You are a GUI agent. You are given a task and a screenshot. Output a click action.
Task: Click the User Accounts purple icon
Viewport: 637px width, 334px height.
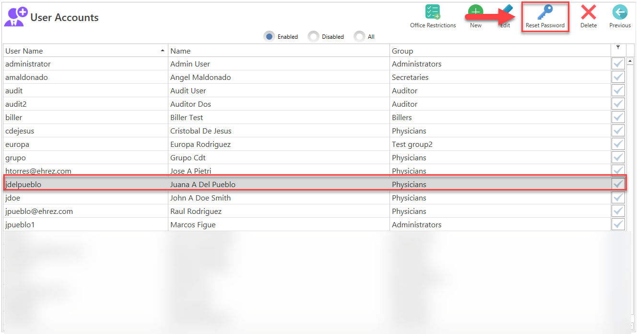(16, 16)
